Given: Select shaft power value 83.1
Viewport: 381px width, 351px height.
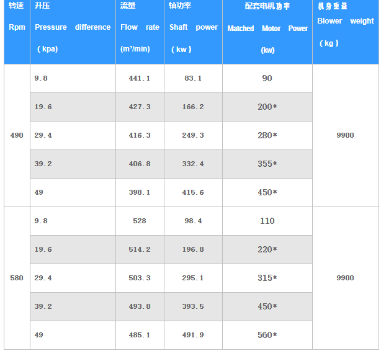Looking at the screenshot, I should [x=193, y=78].
